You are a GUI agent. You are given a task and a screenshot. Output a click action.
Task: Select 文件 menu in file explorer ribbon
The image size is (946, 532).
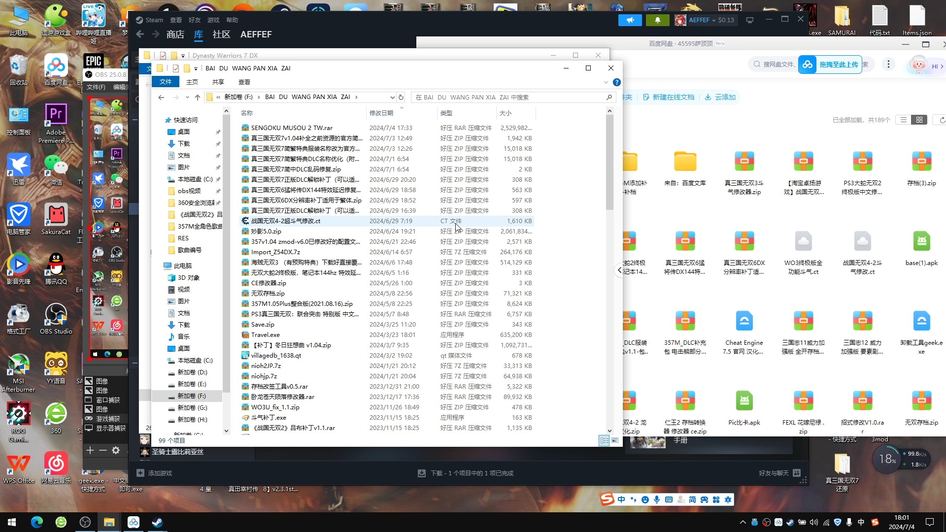(x=166, y=82)
